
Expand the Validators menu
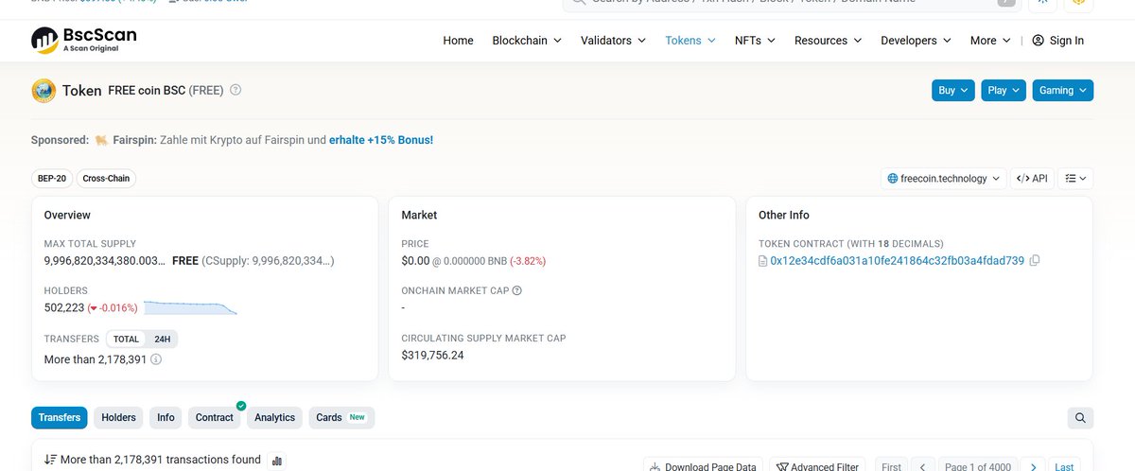coord(613,41)
